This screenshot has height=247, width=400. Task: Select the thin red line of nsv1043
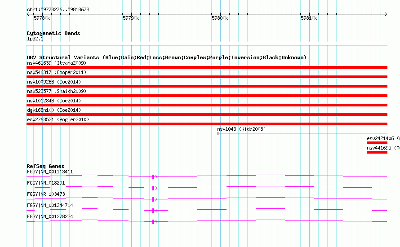pos(302,133)
